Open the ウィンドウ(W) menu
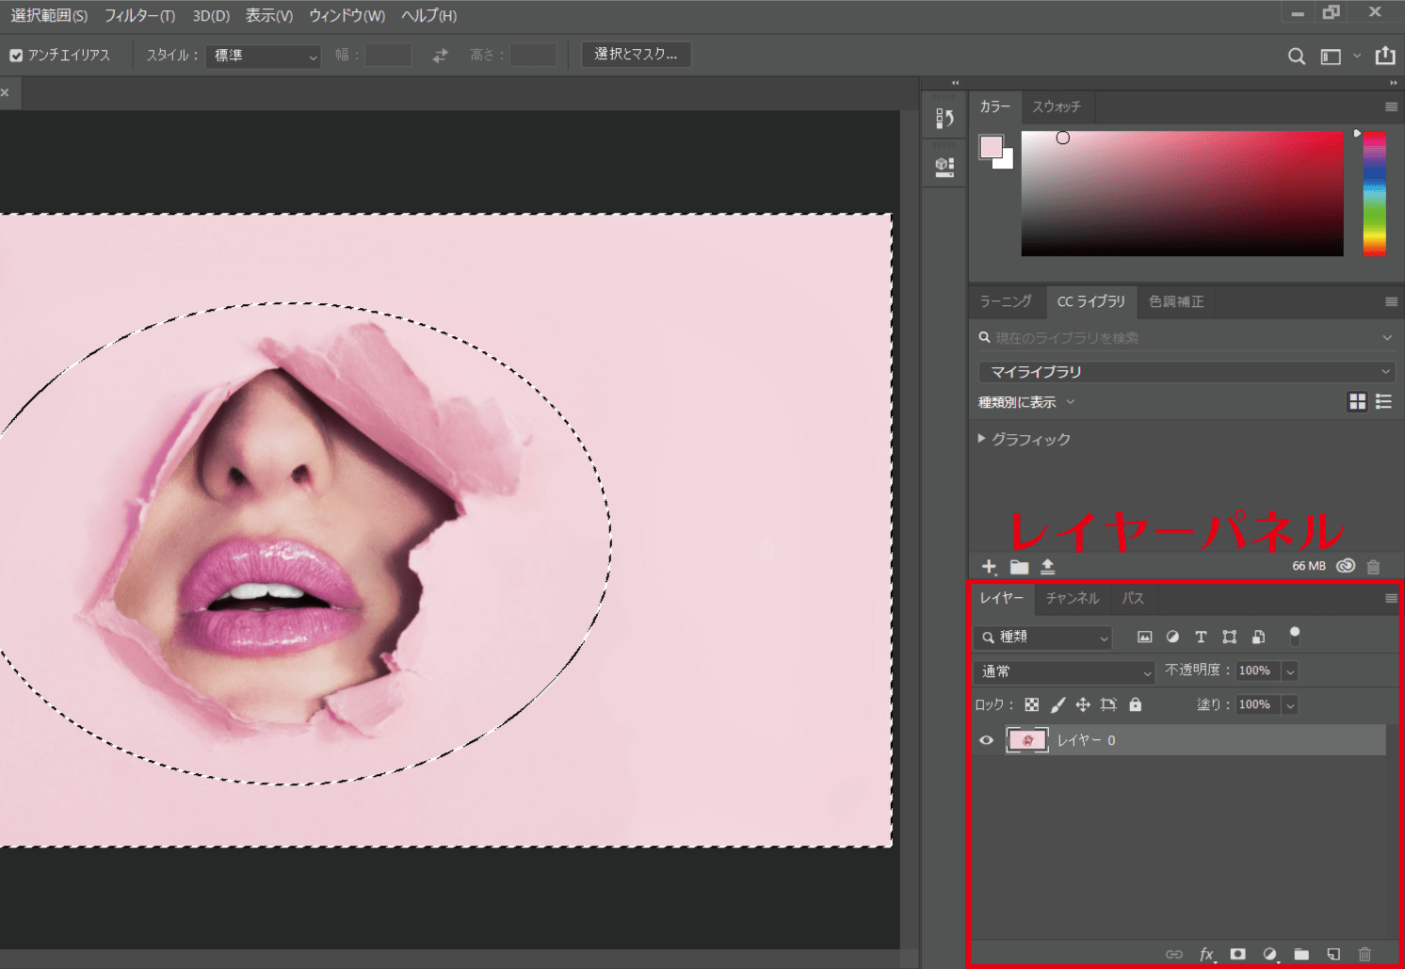This screenshot has height=969, width=1405. coord(347,16)
